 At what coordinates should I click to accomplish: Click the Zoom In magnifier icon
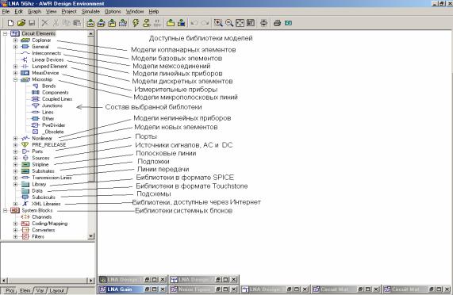(x=218, y=23)
